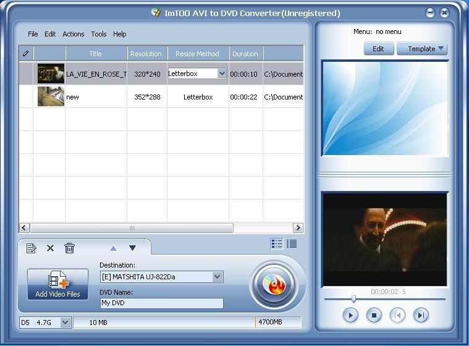Click the 'Menu: no menu' label

tap(378, 32)
